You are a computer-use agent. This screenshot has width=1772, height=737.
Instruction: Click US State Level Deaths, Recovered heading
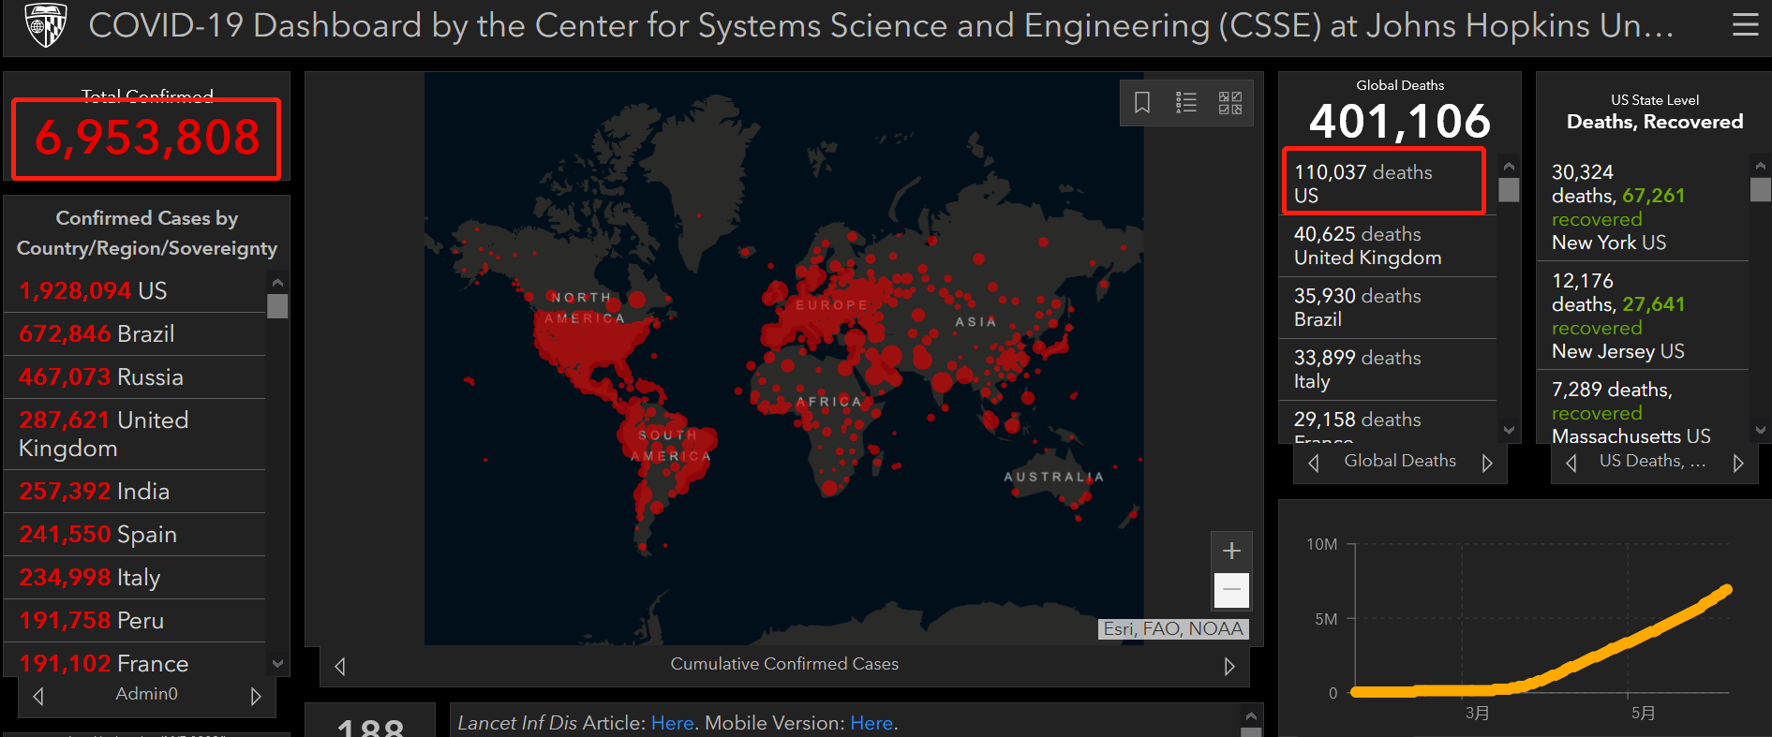pos(1655,112)
